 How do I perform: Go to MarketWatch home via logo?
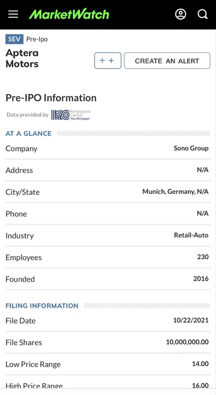click(69, 14)
